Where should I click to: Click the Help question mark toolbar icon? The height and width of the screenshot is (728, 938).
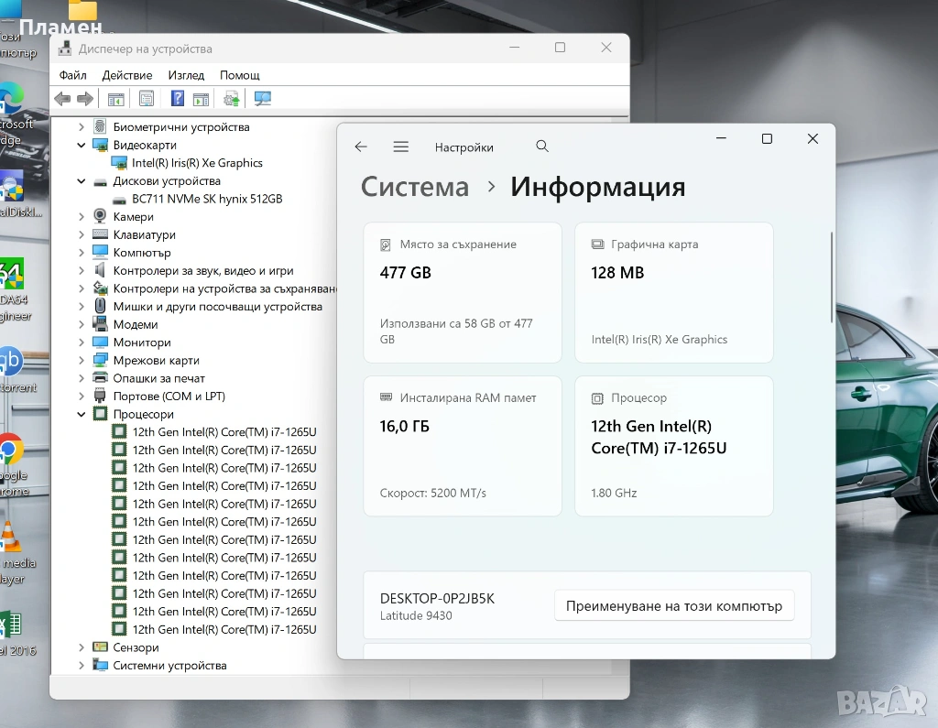point(178,99)
